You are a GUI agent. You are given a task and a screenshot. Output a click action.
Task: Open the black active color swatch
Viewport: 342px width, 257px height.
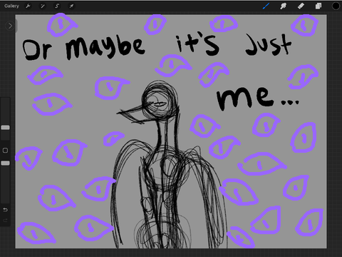click(336, 6)
